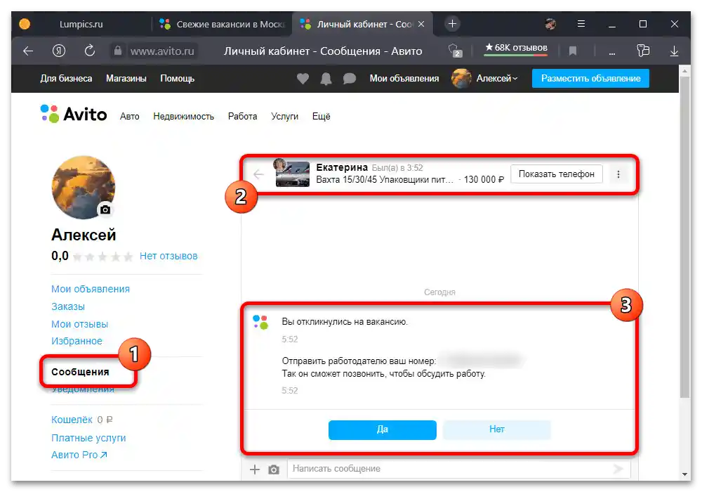Click the site security padlock icon
Screen dimensions: 702x492
click(118, 51)
